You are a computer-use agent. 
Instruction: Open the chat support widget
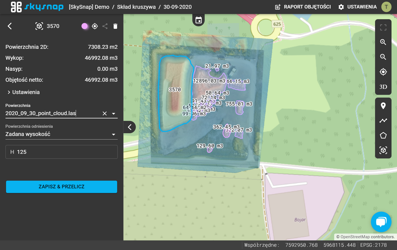(x=381, y=222)
